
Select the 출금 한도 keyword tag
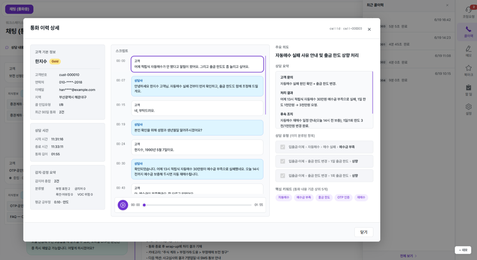[324, 197]
